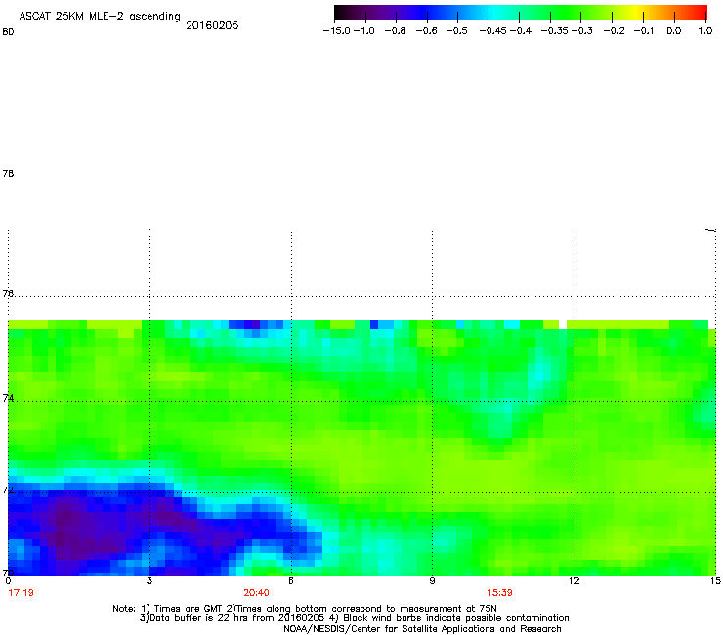Click the NOAA/NESDIS credit line
This screenshot has height=635, width=723.
coord(422,629)
